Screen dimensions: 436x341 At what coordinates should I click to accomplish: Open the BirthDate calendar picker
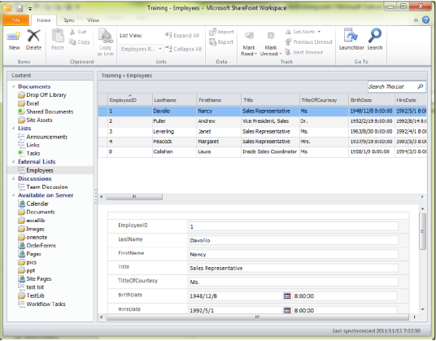287,296
